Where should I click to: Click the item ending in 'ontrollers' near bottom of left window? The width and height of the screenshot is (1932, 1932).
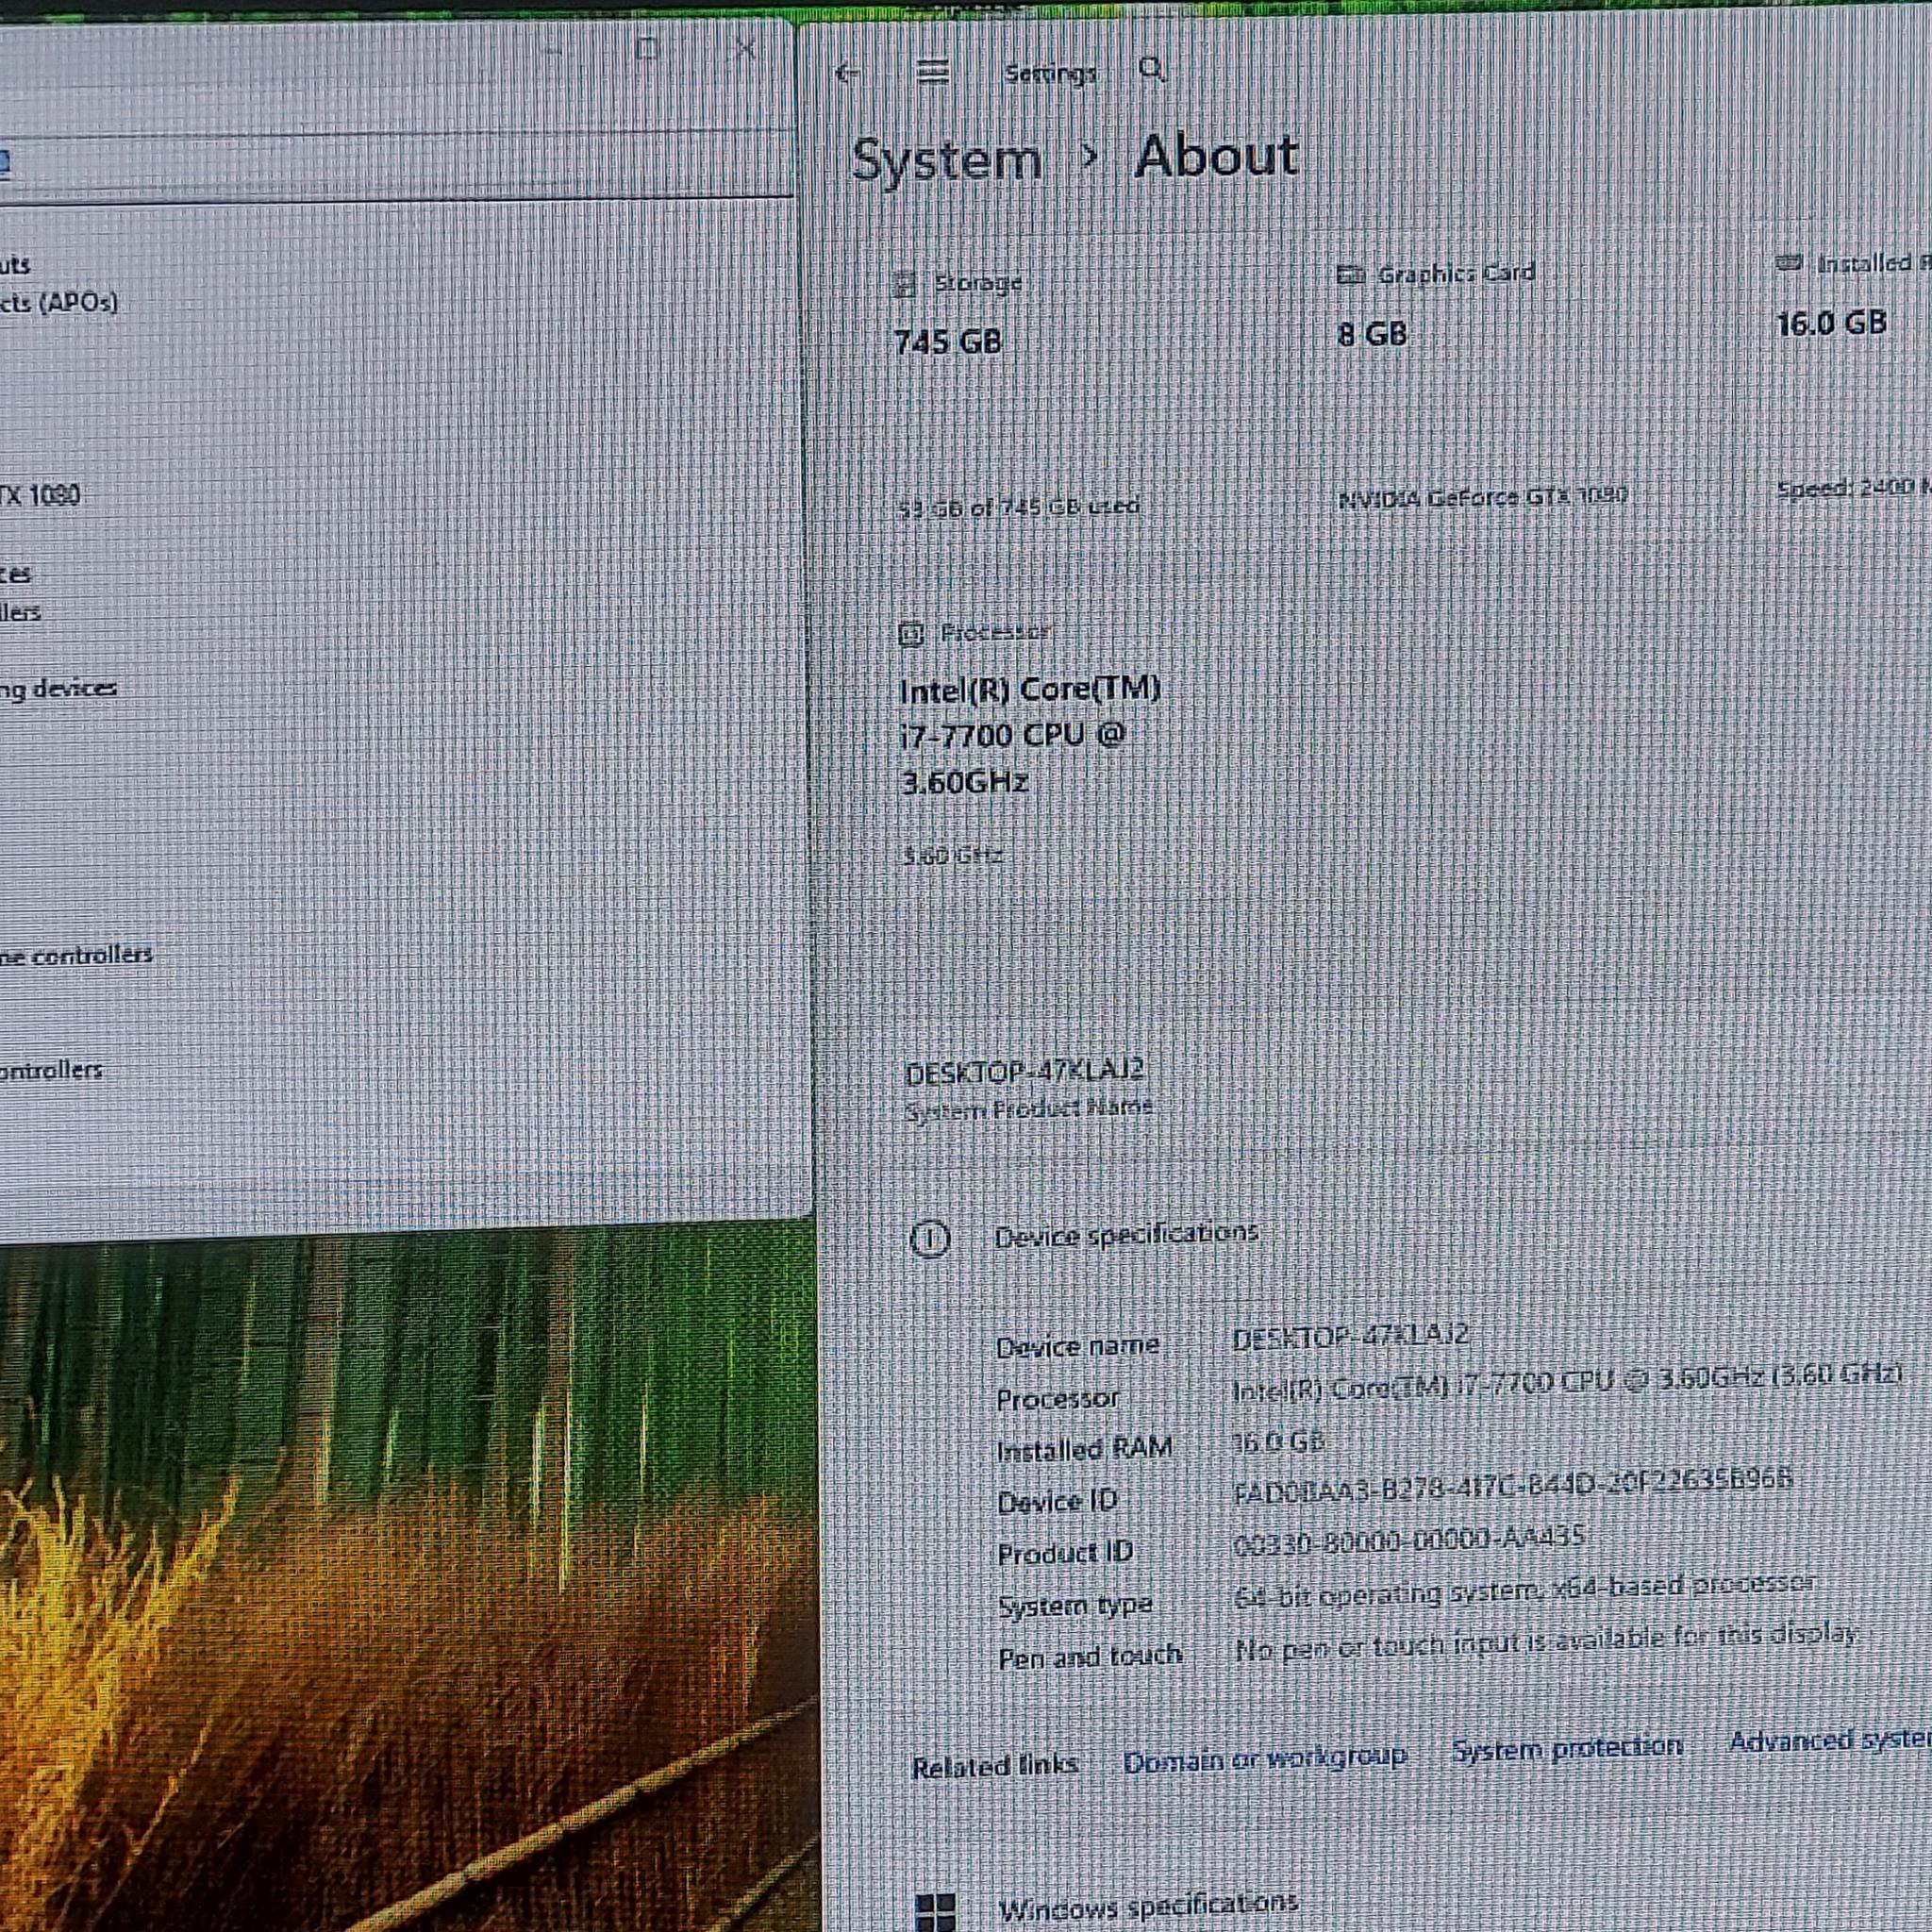[x=51, y=1070]
